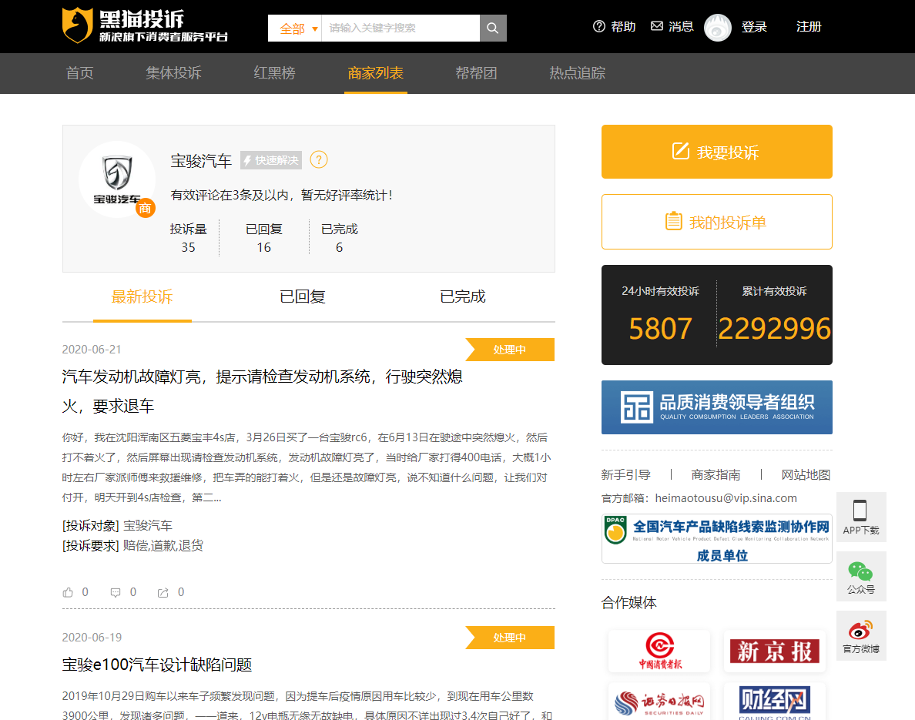Click 全国汽车产品缺陷线索监测协作网 banner
The width and height of the screenshot is (915, 720).
[716, 538]
